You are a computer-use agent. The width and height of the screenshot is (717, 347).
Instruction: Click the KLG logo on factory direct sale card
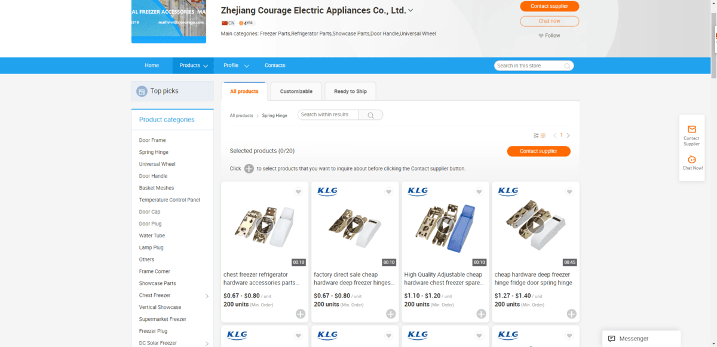click(327, 191)
